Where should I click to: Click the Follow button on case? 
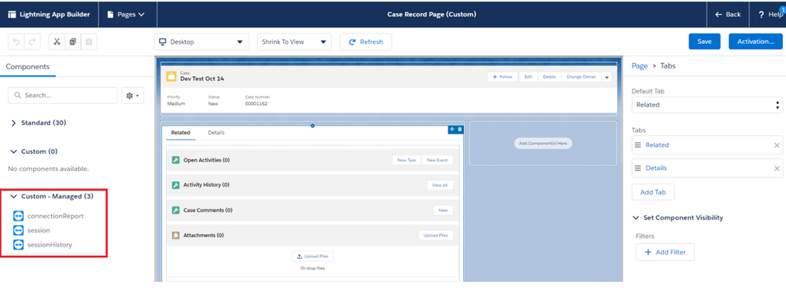tap(502, 77)
